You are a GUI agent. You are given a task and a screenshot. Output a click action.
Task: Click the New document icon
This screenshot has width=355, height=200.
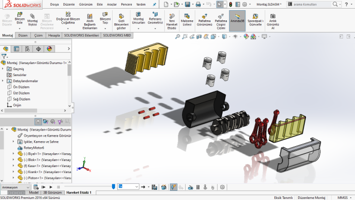coord(166,4)
